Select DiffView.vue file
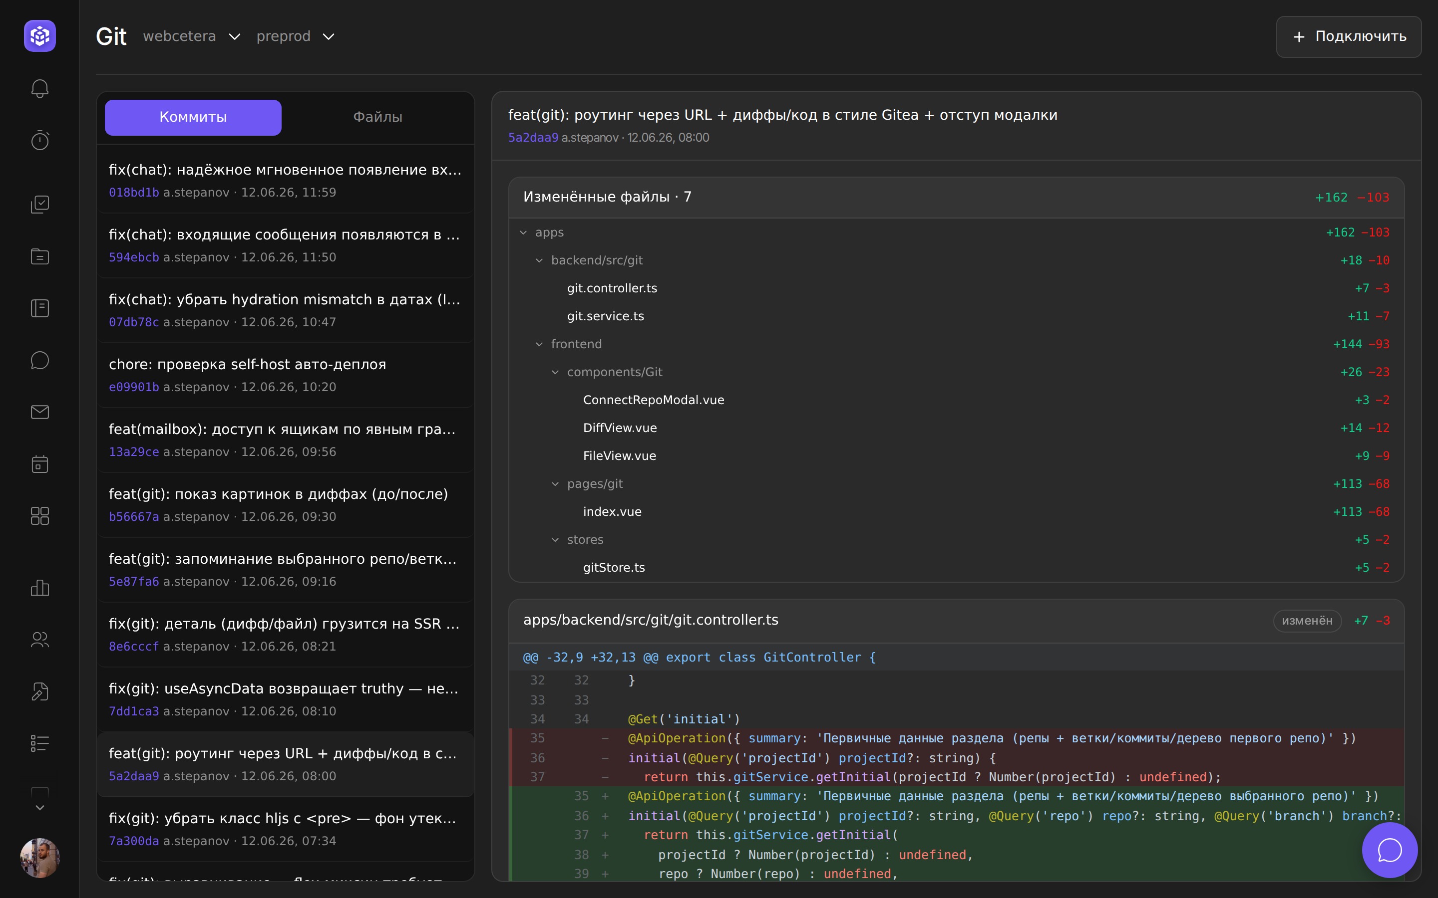This screenshot has height=898, width=1438. click(957, 428)
